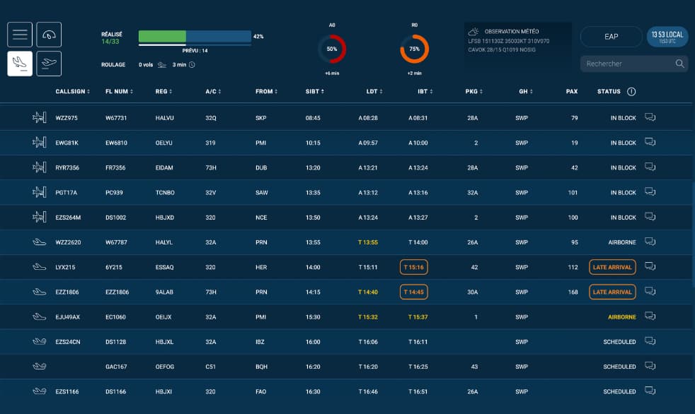Click the Réalisé 42% progress bar
The width and height of the screenshot is (695, 414).
click(x=195, y=36)
